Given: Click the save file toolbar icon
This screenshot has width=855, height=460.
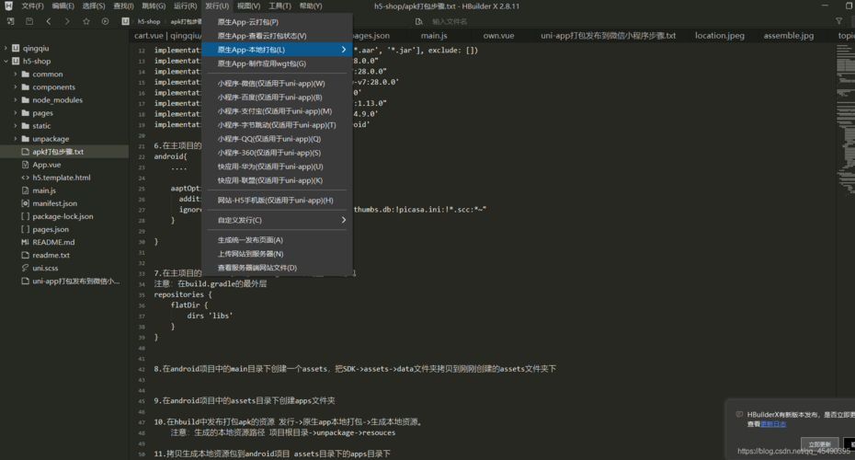Looking at the screenshot, I should 29,21.
